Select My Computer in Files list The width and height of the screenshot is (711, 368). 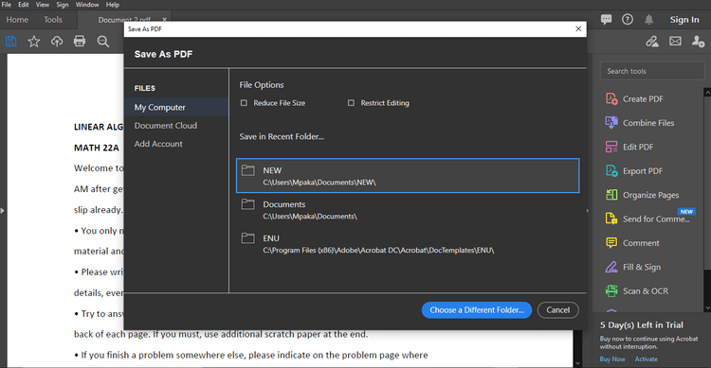coord(176,107)
